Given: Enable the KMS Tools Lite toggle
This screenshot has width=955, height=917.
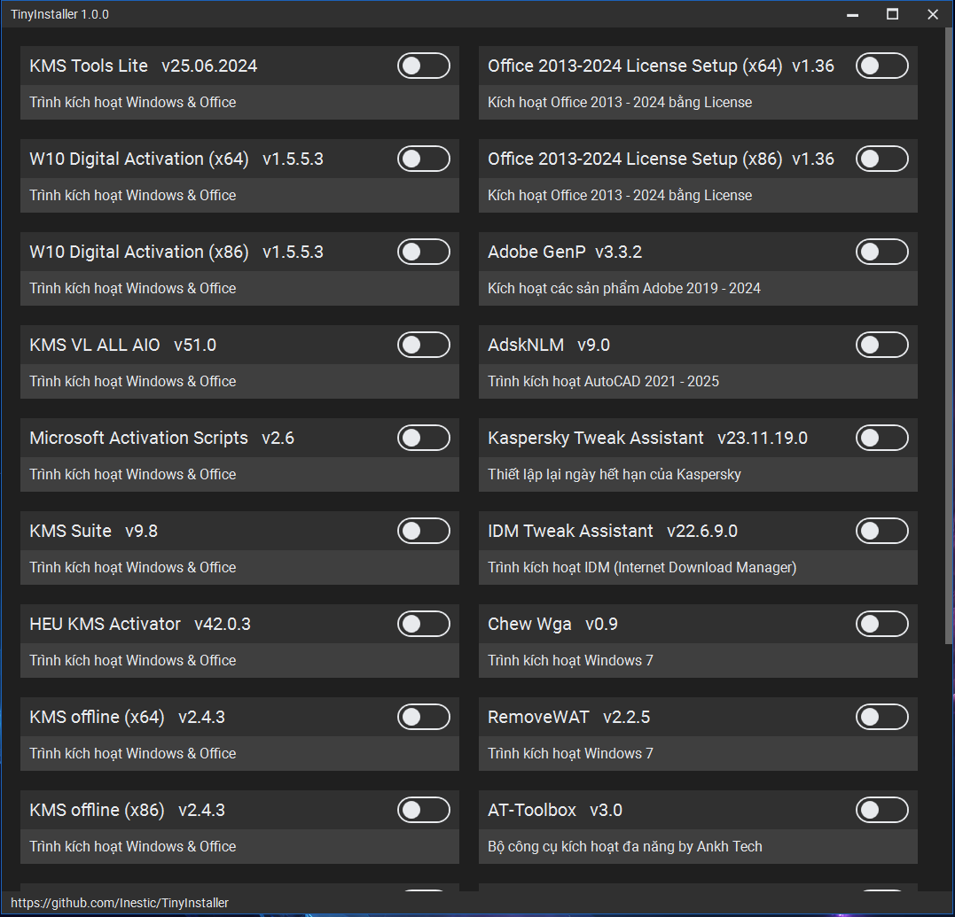Looking at the screenshot, I should click(x=424, y=66).
